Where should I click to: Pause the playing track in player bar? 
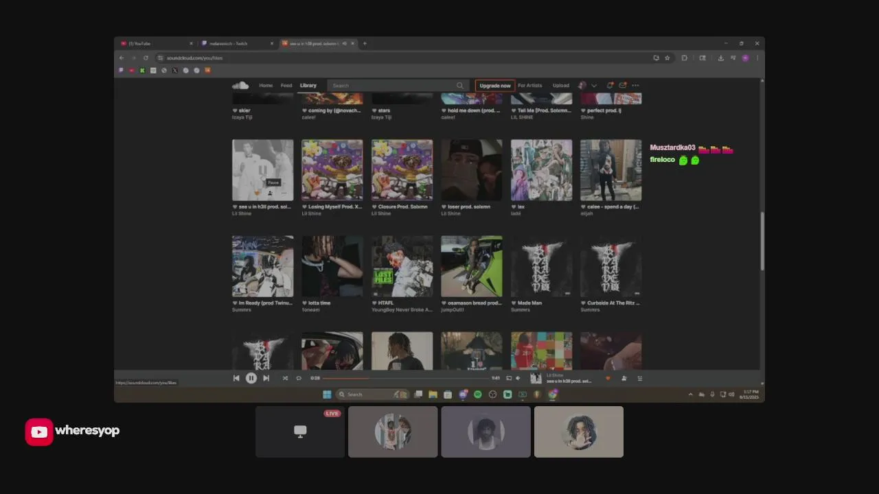(x=251, y=378)
